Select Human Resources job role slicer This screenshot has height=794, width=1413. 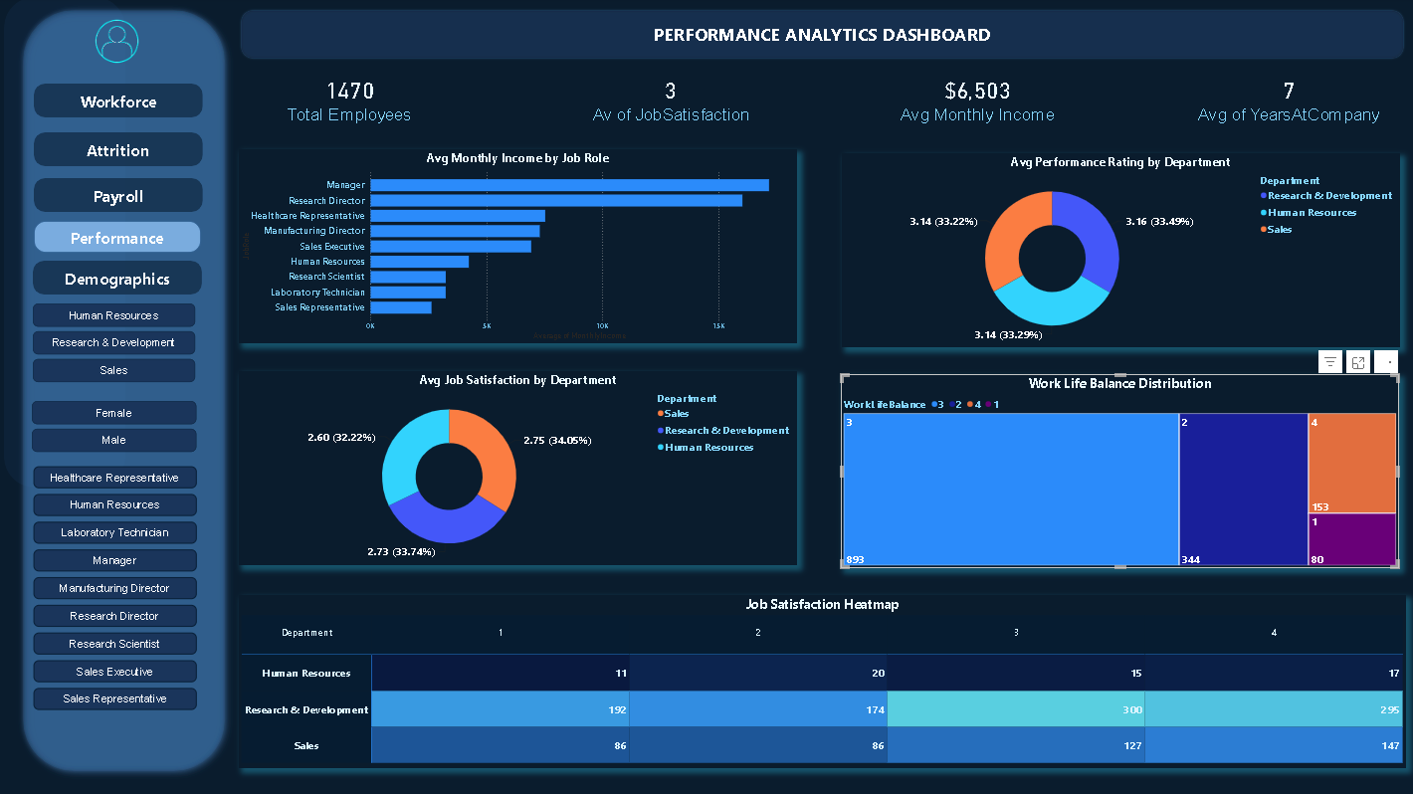click(114, 504)
